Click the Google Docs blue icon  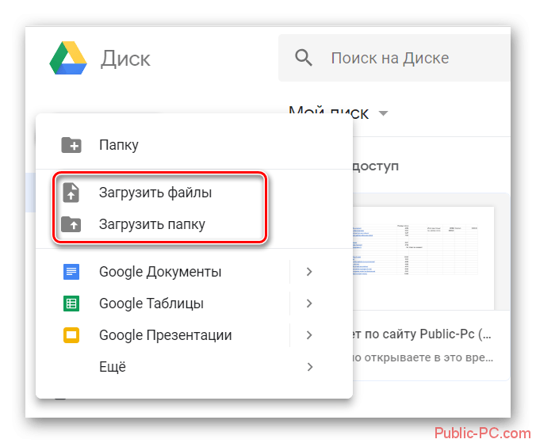pyautogui.click(x=71, y=272)
